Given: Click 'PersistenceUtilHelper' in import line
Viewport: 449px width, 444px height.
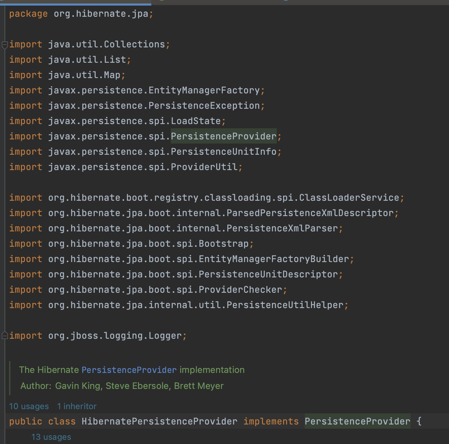Looking at the screenshot, I should coord(285,305).
